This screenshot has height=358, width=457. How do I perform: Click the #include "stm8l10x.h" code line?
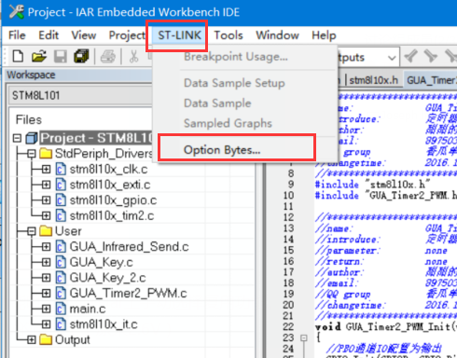(x=372, y=185)
